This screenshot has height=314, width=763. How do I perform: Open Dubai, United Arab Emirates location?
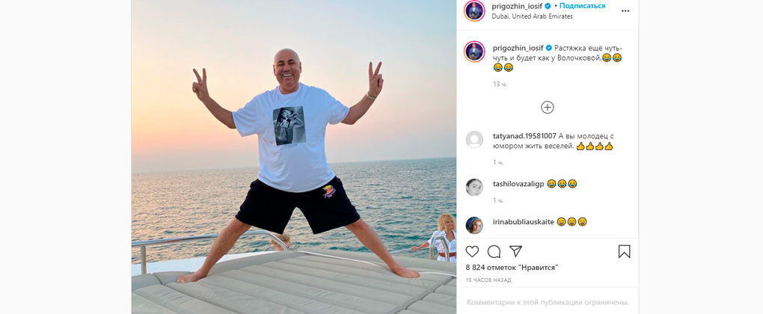coord(533,16)
